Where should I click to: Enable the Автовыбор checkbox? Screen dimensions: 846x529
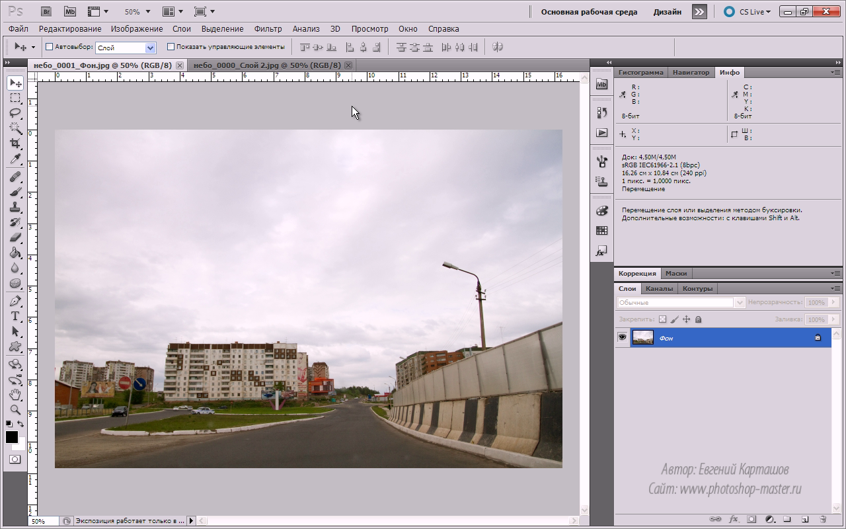49,47
